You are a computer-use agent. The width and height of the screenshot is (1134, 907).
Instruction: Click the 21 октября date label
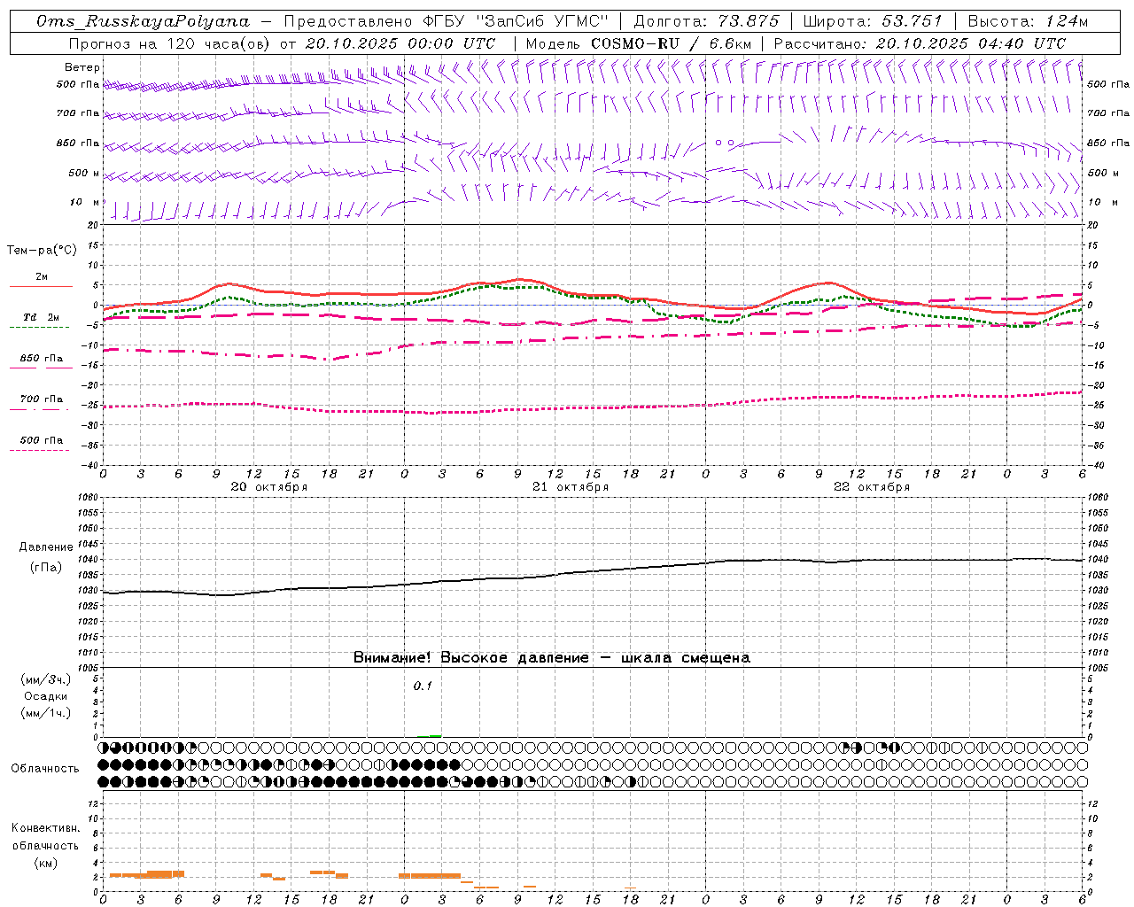tap(570, 487)
